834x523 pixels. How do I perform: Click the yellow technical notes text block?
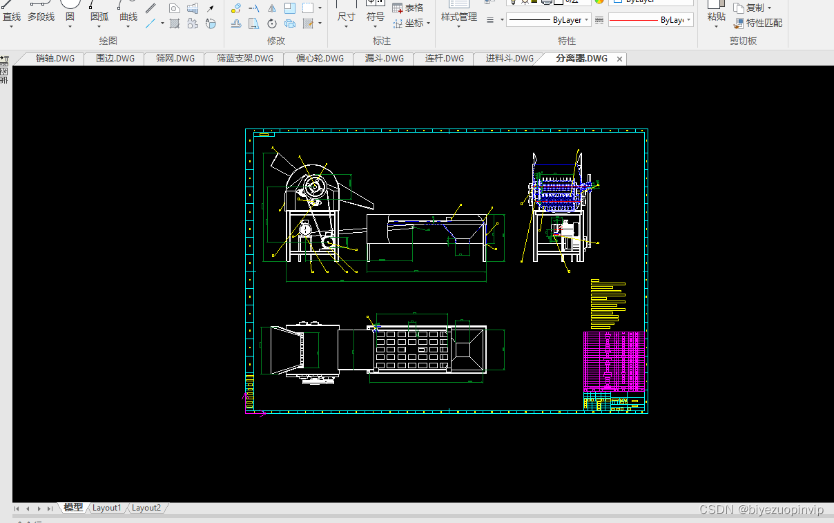[x=608, y=303]
